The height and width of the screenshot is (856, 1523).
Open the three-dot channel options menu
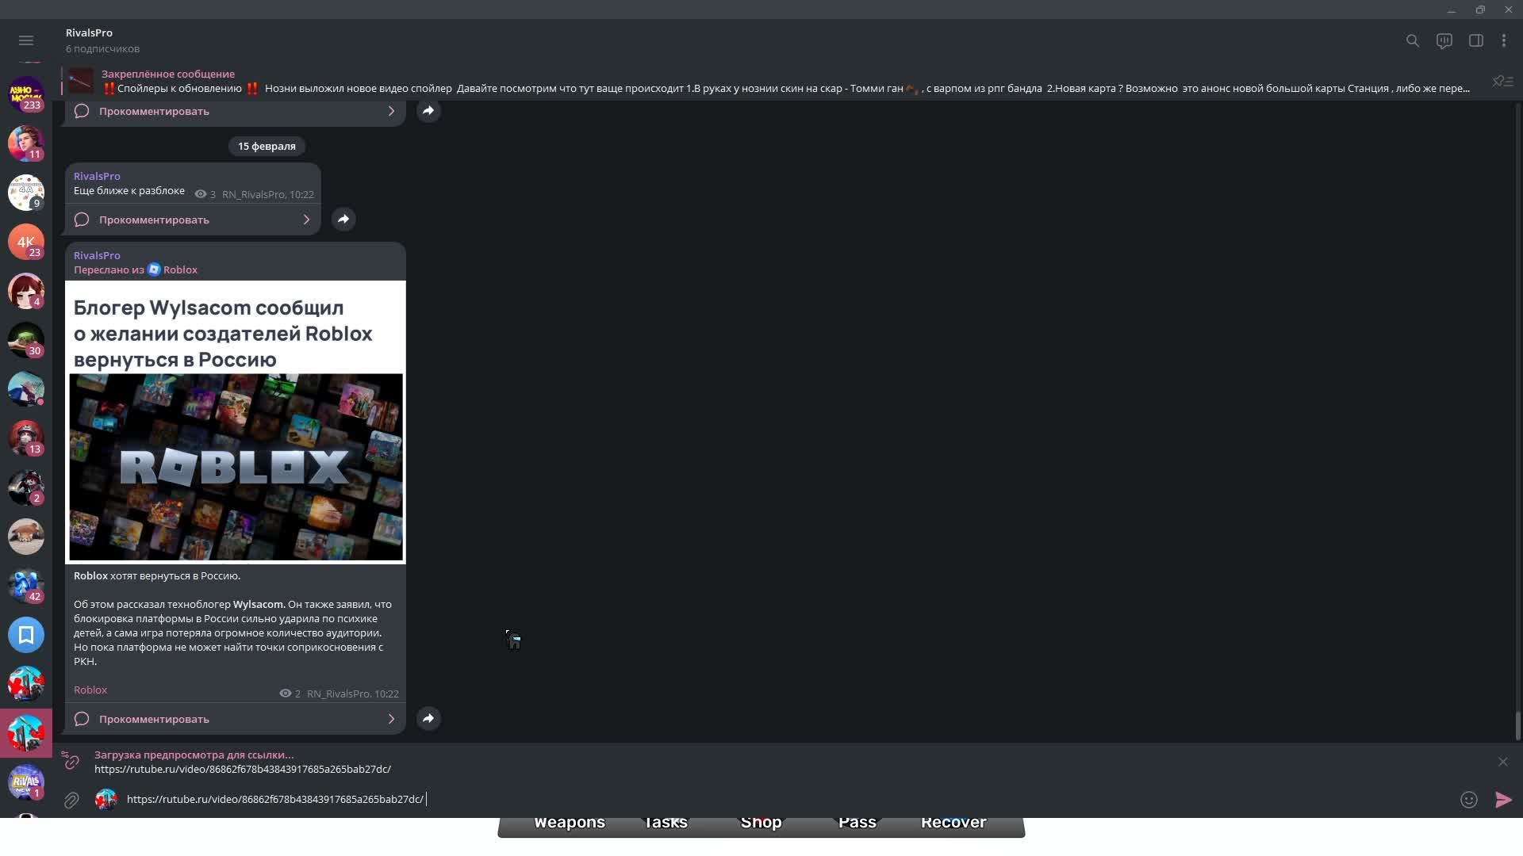click(1504, 40)
